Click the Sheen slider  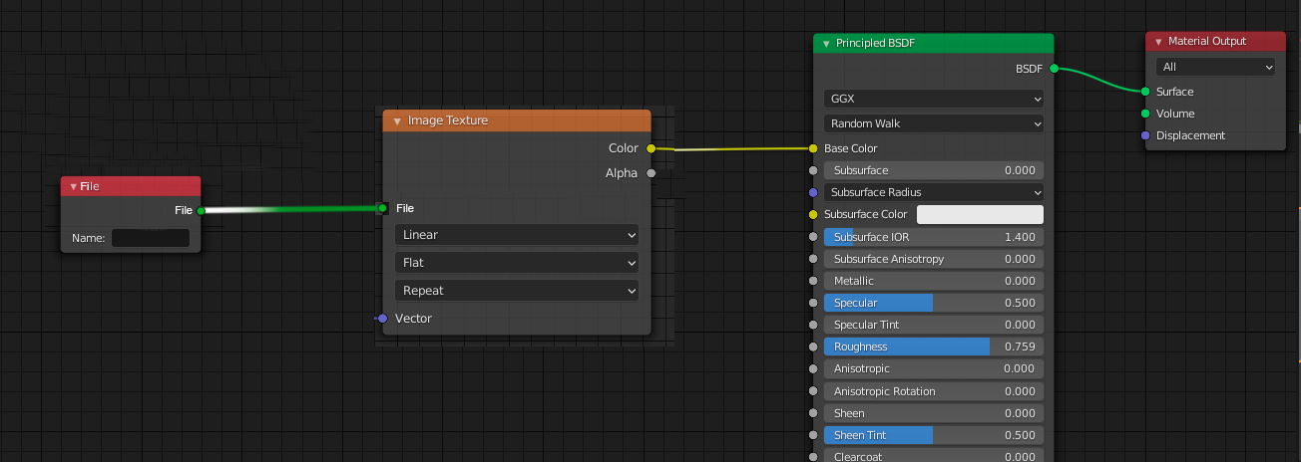pyautogui.click(x=934, y=413)
